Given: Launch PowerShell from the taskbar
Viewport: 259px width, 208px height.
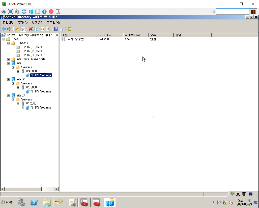Looking at the screenshot, I should coord(34,202).
